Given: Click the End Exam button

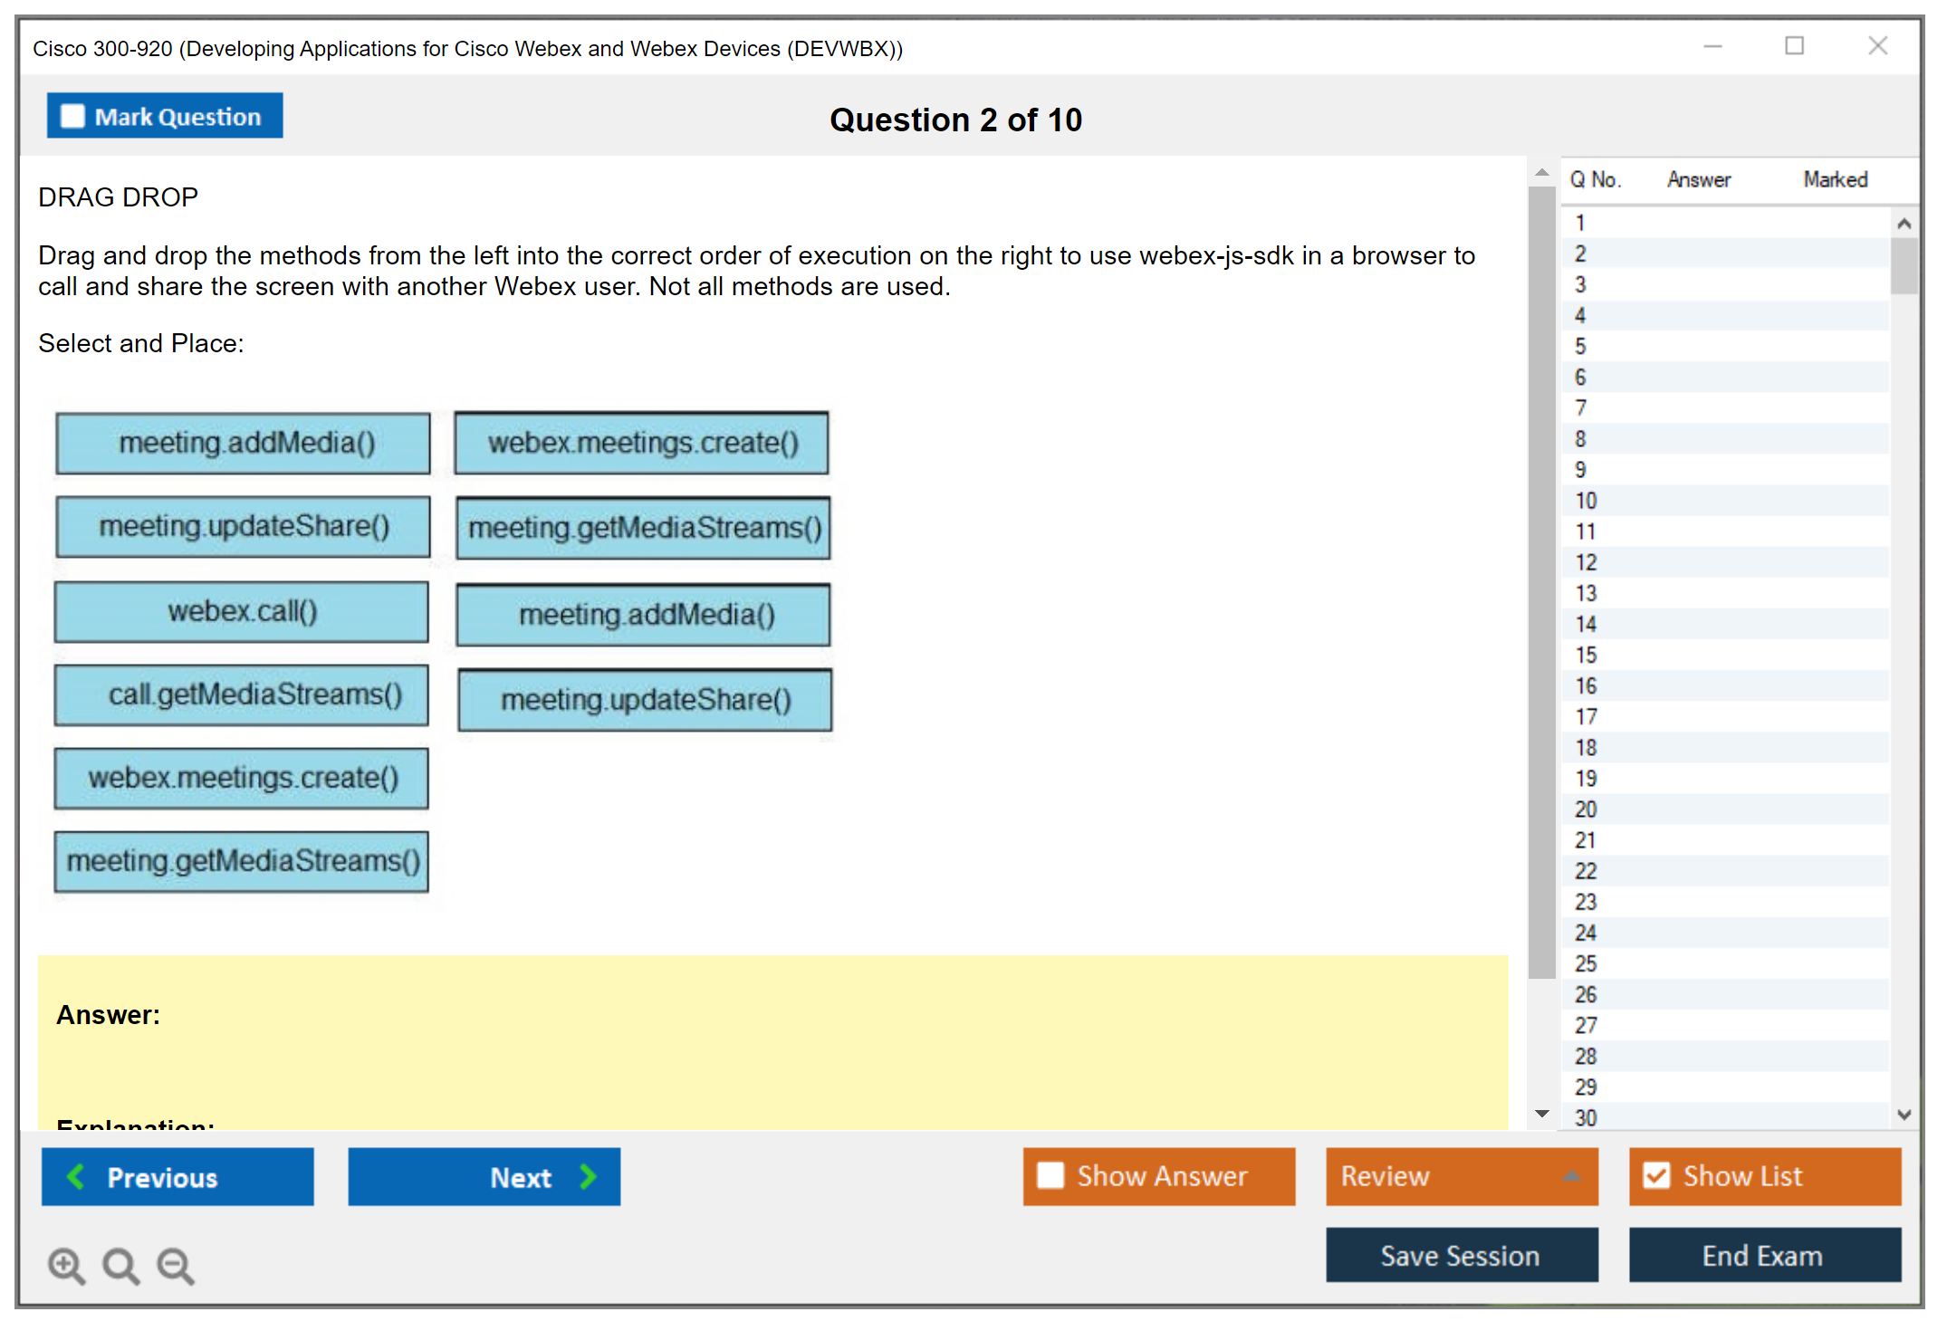Looking at the screenshot, I should click(x=1763, y=1255).
